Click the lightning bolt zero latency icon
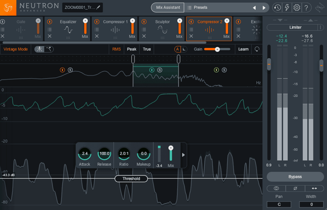The image size is (327, 210). pyautogui.click(x=287, y=7)
